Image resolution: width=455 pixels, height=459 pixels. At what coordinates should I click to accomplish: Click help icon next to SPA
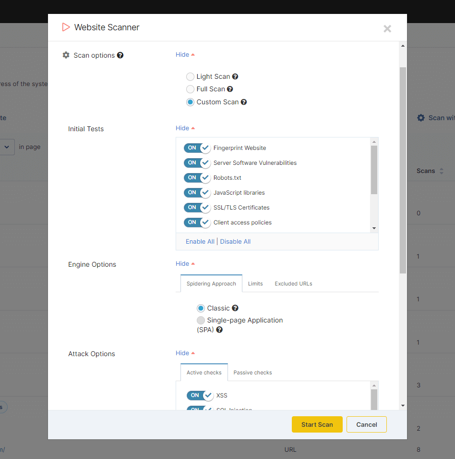coord(219,330)
